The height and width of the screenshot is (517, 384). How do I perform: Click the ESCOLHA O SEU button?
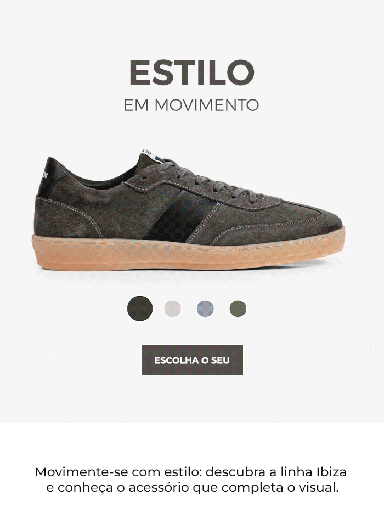point(192,360)
